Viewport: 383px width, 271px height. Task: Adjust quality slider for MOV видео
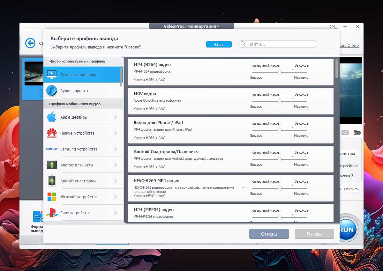click(x=279, y=101)
